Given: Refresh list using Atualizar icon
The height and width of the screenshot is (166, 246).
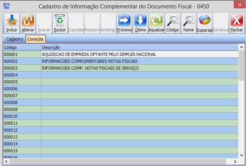Looking at the screenshot, I should pyautogui.click(x=156, y=23).
